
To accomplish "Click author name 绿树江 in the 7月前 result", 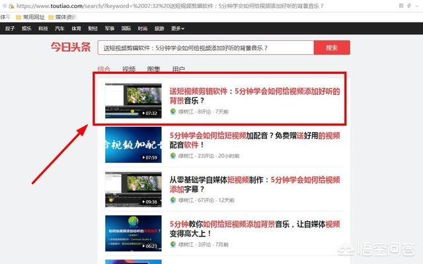I will (x=186, y=244).
